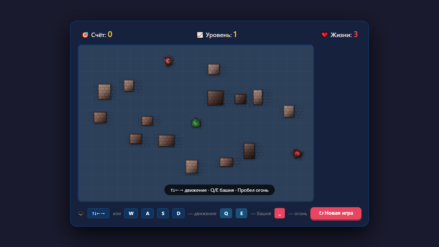
Task: Click the chart icon beside Уровень
Action: (200, 35)
